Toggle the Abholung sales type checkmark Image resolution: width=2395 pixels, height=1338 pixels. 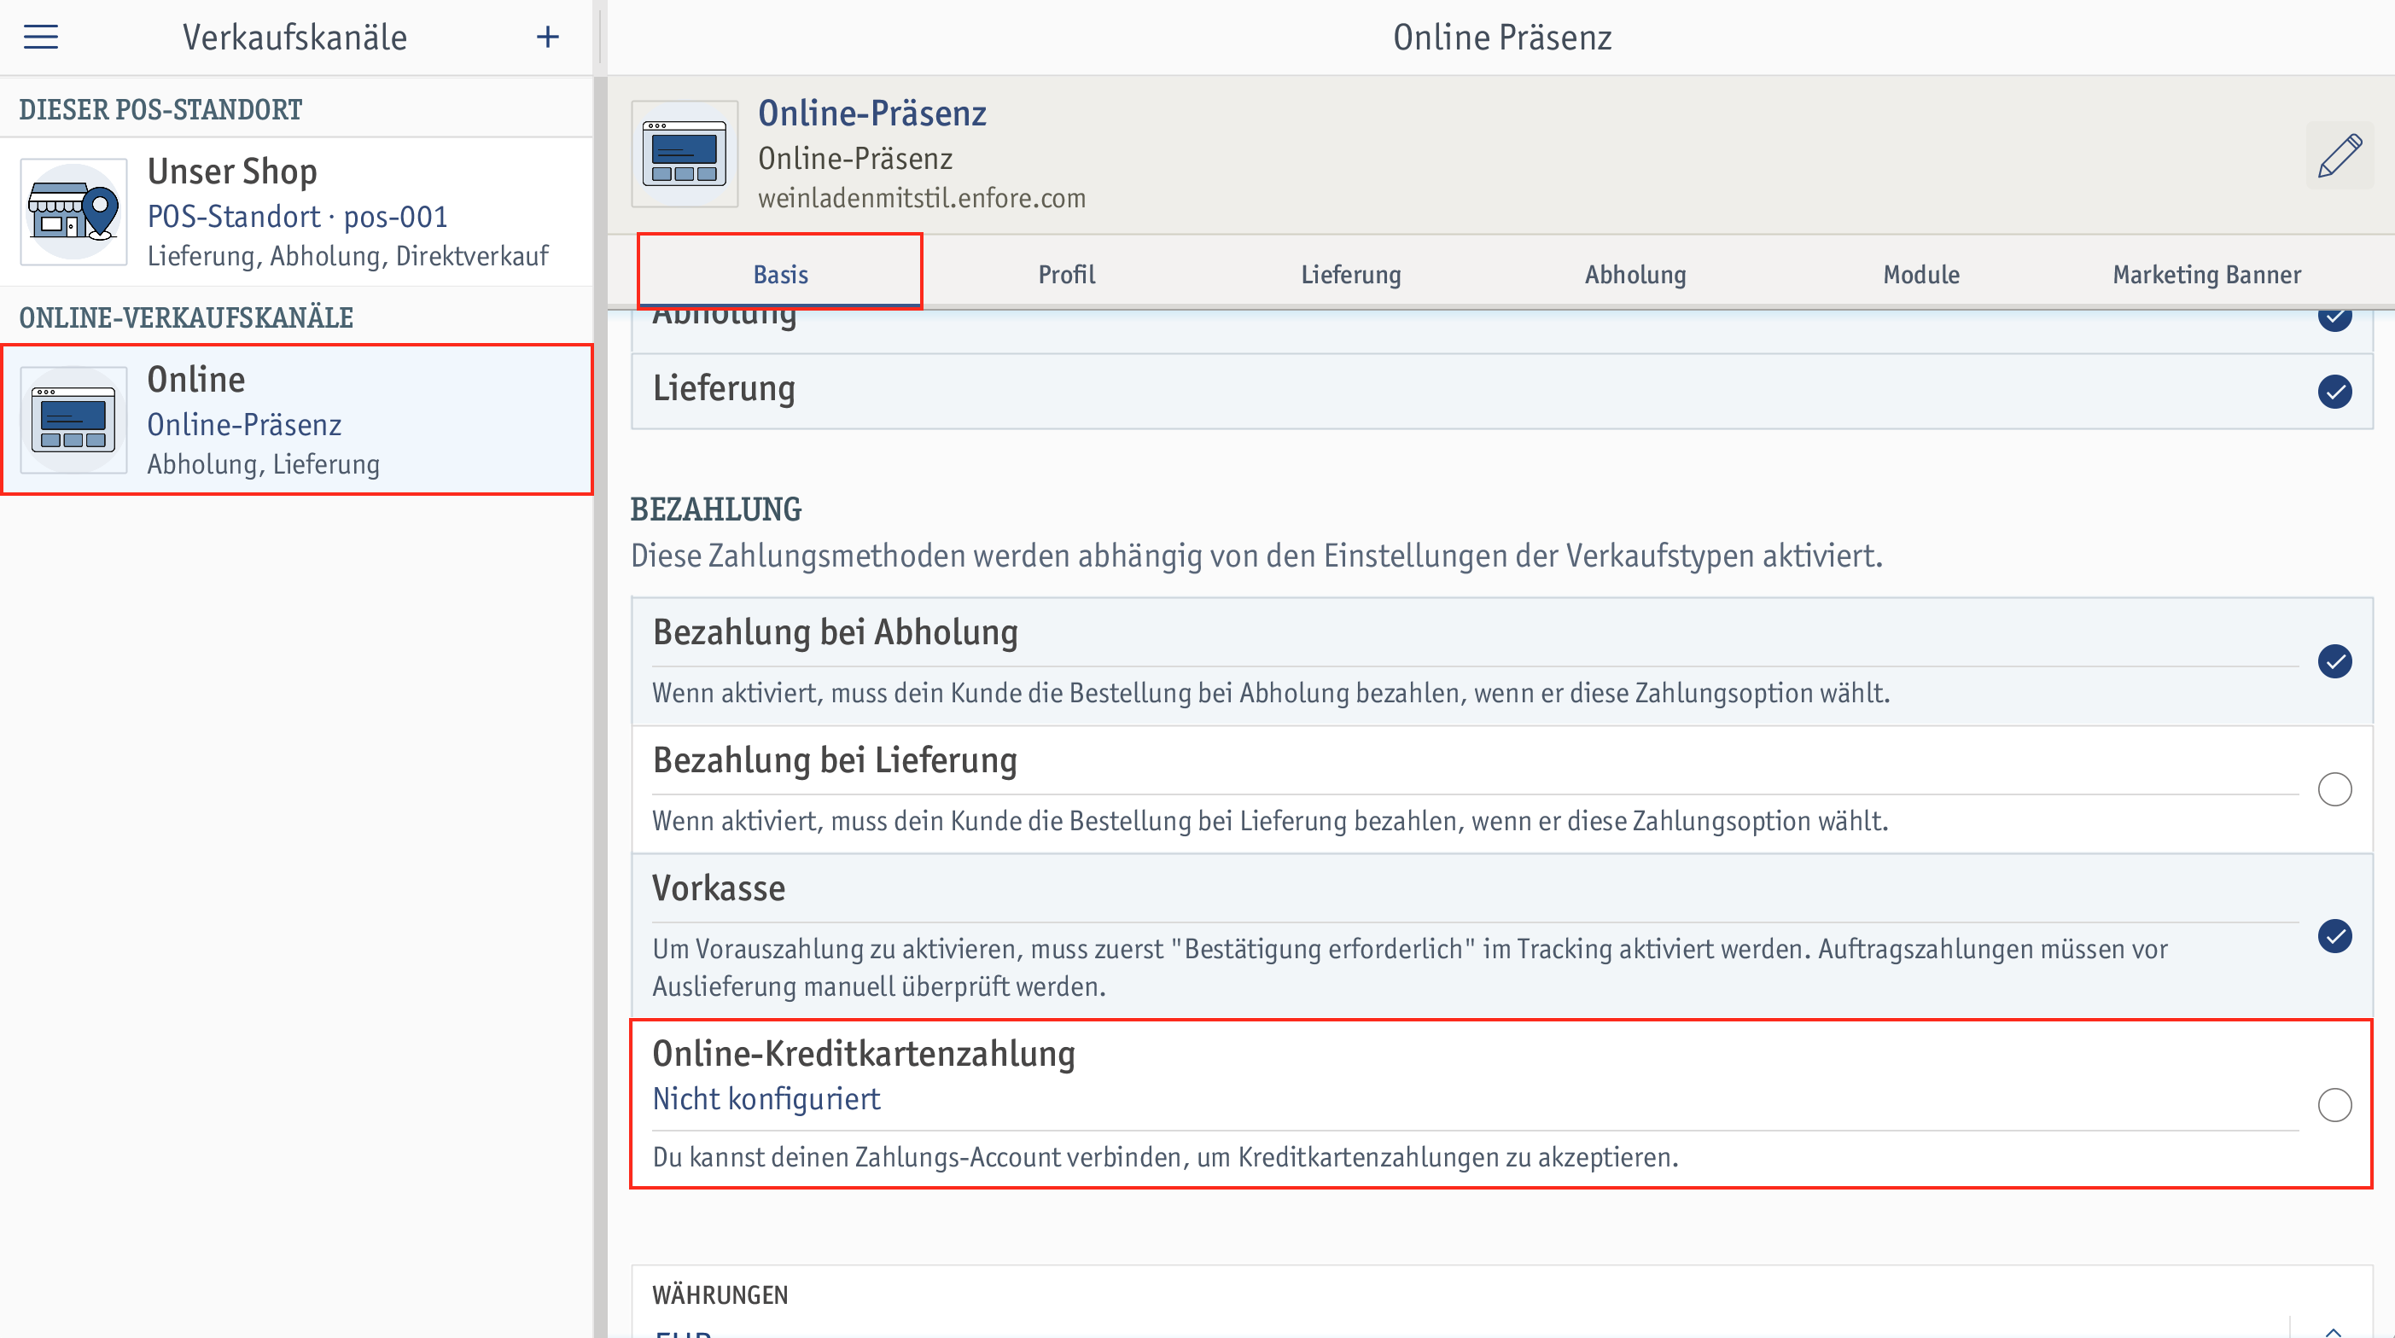(x=2334, y=318)
